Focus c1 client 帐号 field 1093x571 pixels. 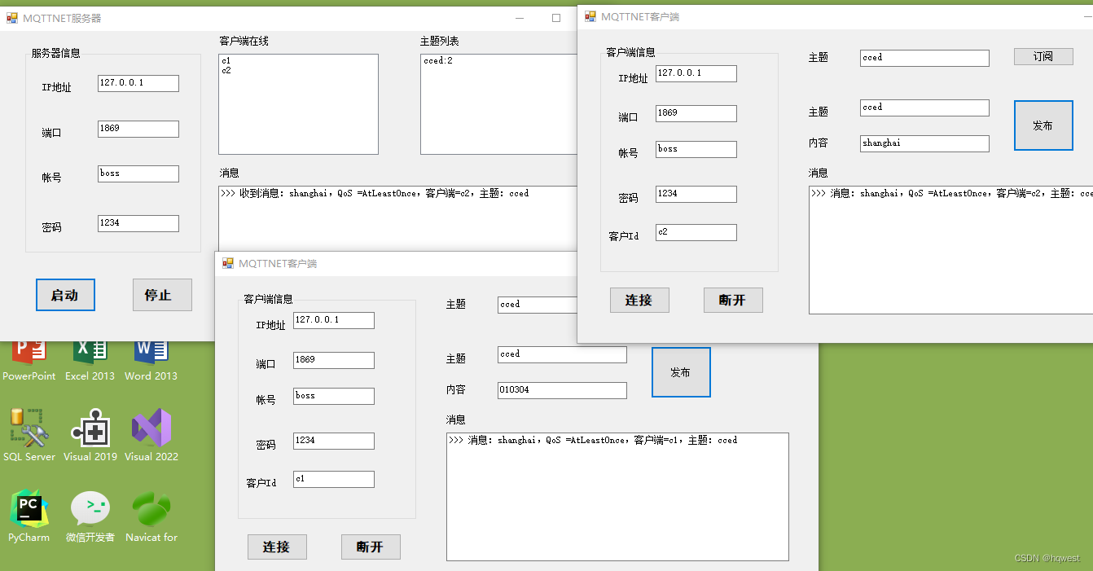[x=334, y=396]
